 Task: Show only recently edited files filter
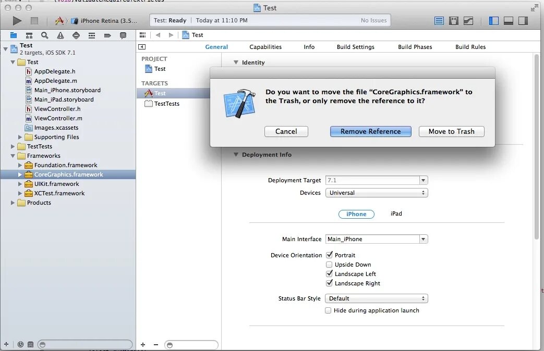(20, 344)
